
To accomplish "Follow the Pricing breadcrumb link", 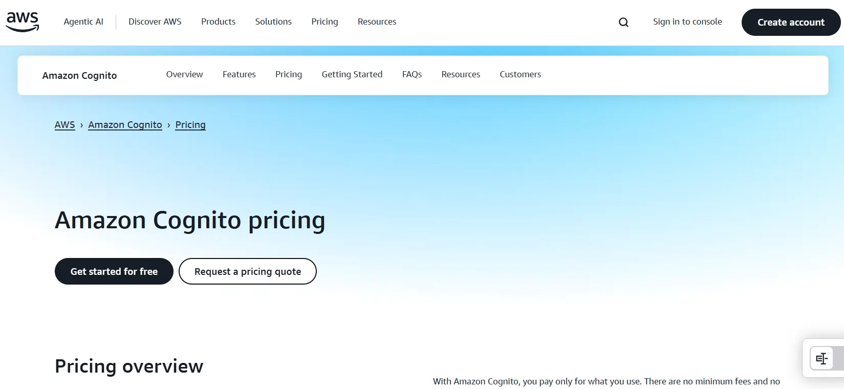I will pyautogui.click(x=190, y=125).
